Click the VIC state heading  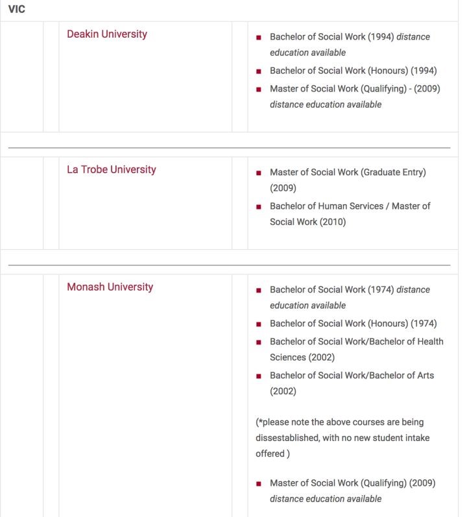pyautogui.click(x=16, y=11)
